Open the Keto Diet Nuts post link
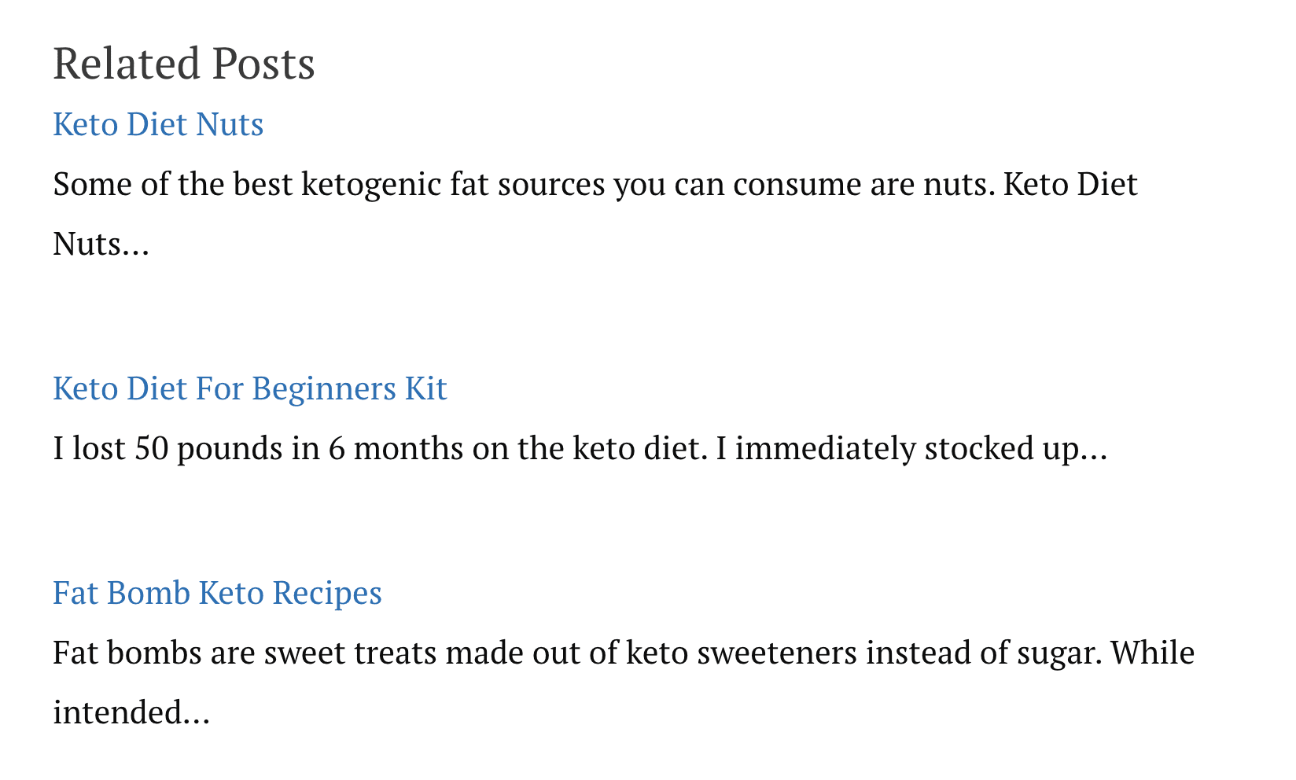This screenshot has width=1296, height=780. pyautogui.click(x=158, y=125)
